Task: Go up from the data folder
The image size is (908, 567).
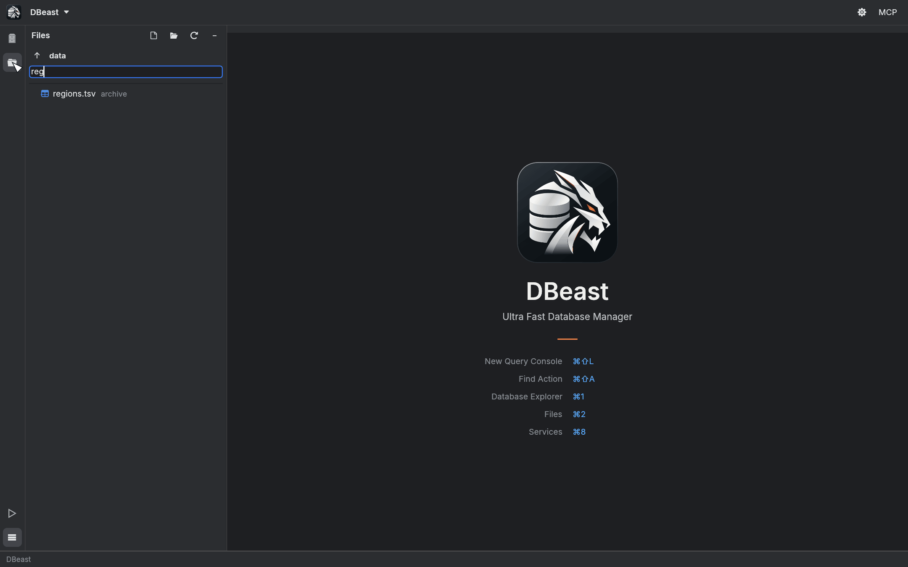Action: [37, 55]
